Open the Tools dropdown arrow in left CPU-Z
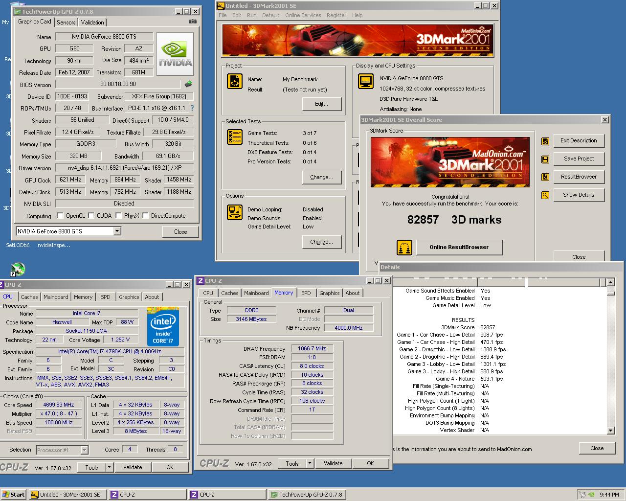This screenshot has height=501, width=626. [x=109, y=467]
